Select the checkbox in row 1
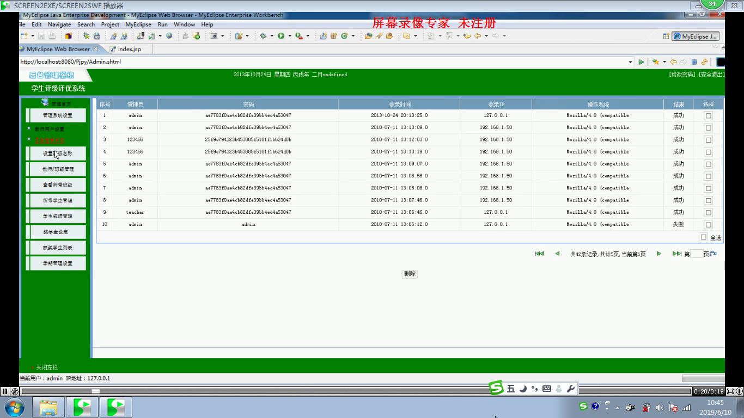The height and width of the screenshot is (418, 744). tap(708, 115)
